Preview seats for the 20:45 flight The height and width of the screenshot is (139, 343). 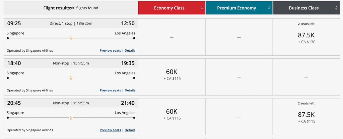pos(110,130)
